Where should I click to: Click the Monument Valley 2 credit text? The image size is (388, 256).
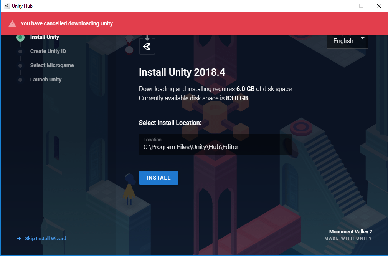(350, 231)
